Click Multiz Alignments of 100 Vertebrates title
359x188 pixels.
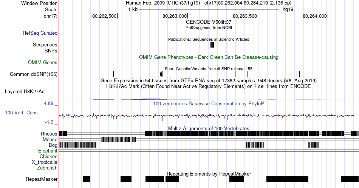click(209, 128)
